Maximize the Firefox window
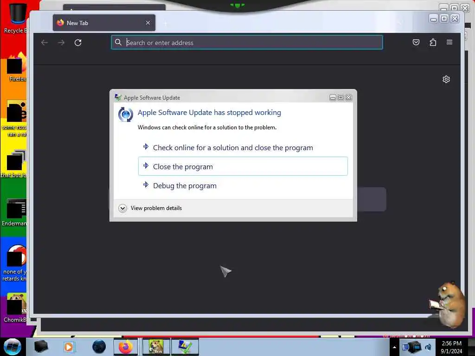Viewport: 475px width, 356px height. [444, 19]
